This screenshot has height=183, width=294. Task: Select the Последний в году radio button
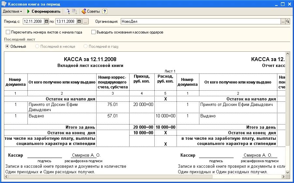click(85, 46)
